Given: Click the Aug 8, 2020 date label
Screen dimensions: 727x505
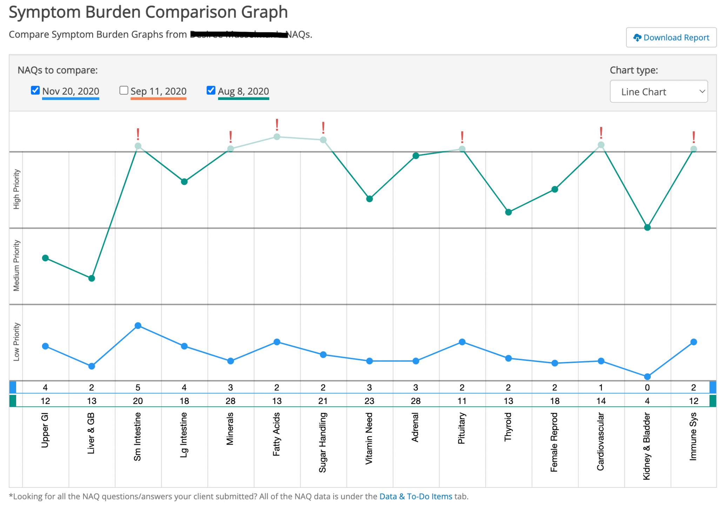Looking at the screenshot, I should [243, 91].
